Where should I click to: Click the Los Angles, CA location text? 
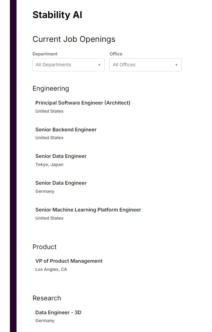pos(51,269)
